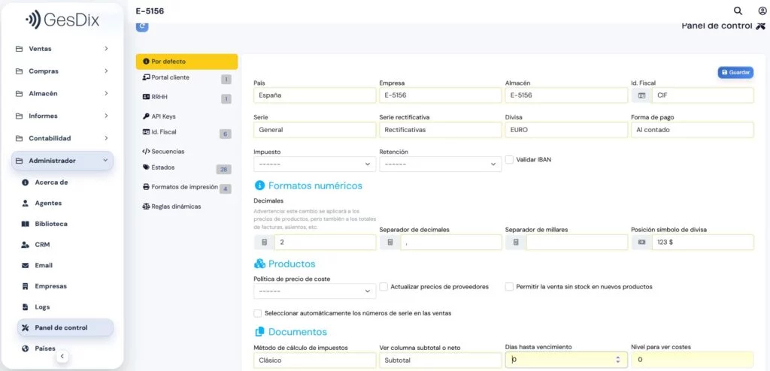Screen dimensions: 770x371
Task: Expand the Compras menu
Action: pyautogui.click(x=62, y=71)
